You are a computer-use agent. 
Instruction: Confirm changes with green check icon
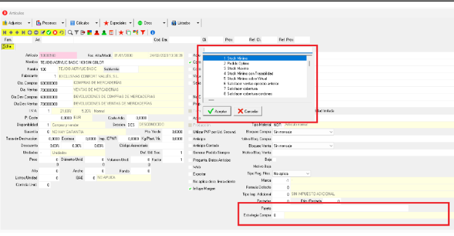coord(49,33)
